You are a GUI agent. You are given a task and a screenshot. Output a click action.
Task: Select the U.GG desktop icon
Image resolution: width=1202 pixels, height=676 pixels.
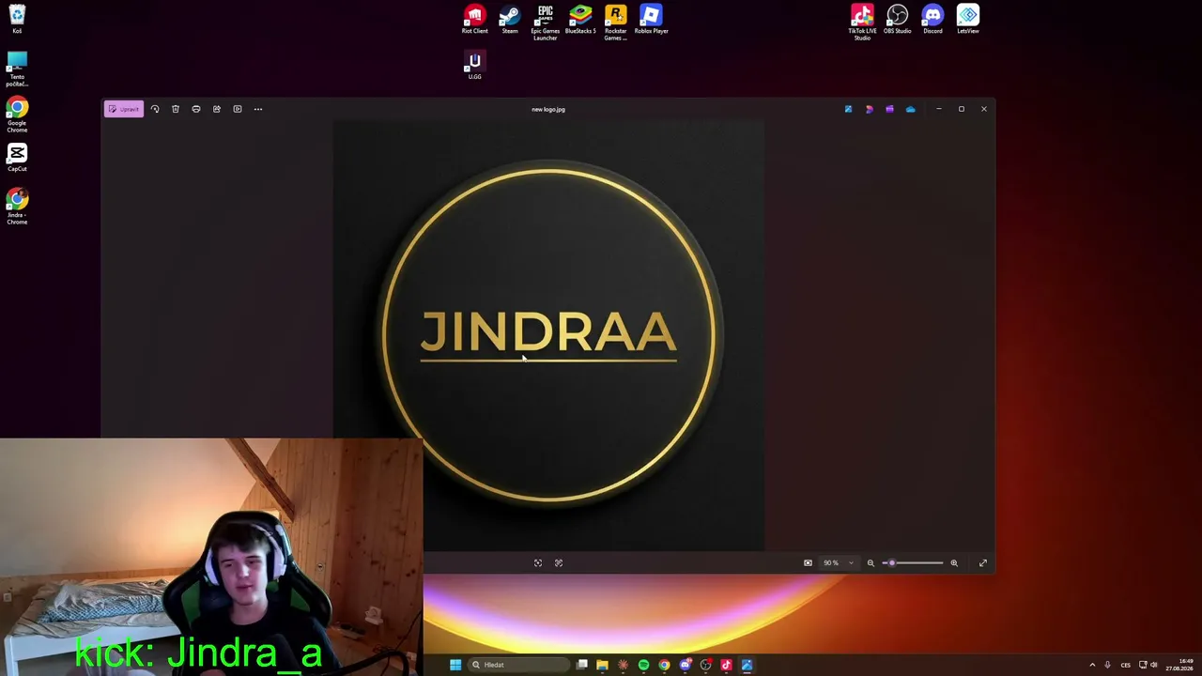click(474, 66)
